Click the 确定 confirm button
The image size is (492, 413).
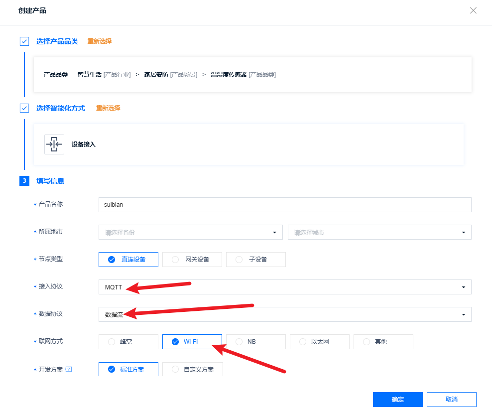397,400
